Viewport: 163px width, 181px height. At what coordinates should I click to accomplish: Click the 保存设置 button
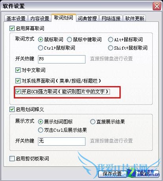coord(112,174)
